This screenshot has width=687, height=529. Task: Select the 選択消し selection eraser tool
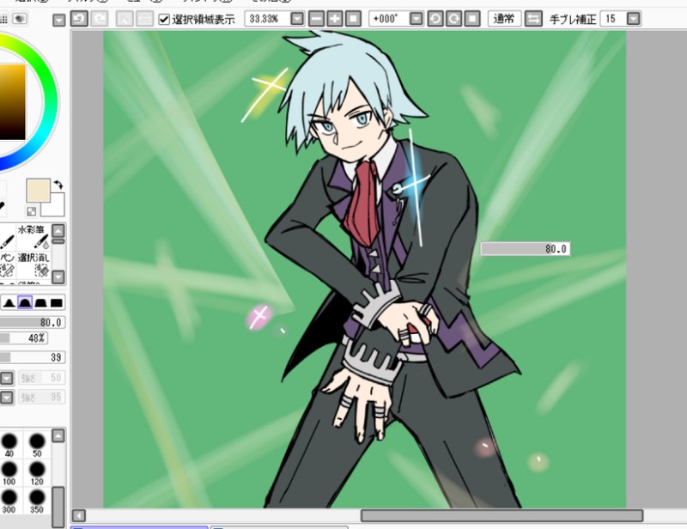pos(33,264)
